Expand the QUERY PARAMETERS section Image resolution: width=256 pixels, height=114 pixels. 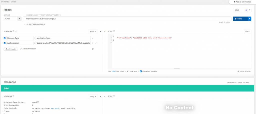[x=34, y=24]
